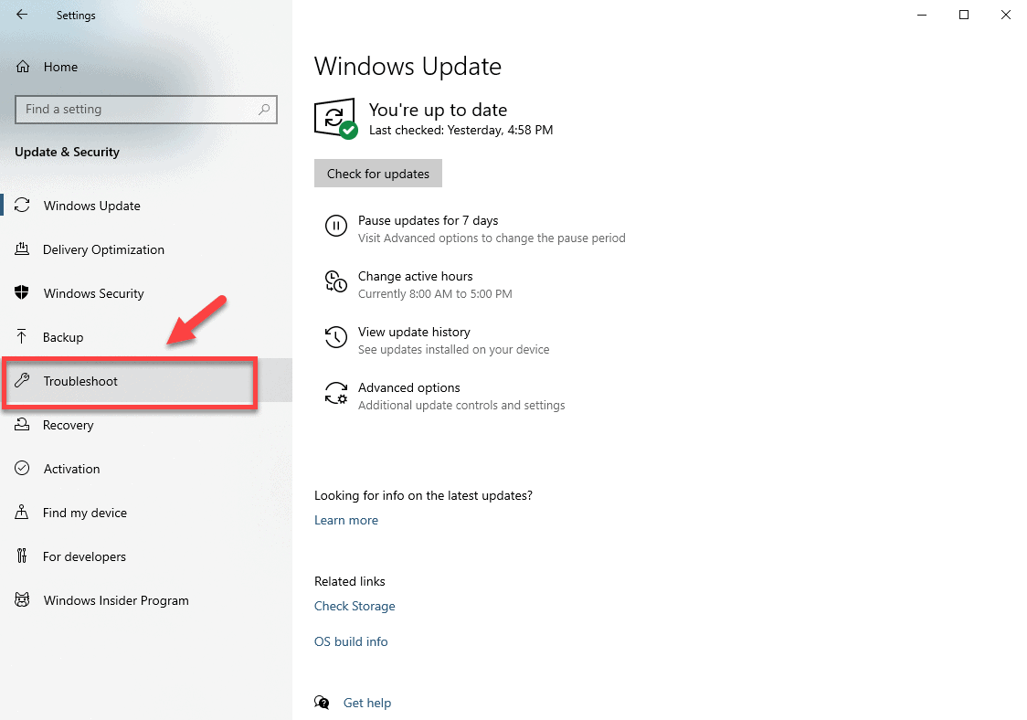Click 'Looking for info on the latest updates?' text
The height and width of the screenshot is (720, 1027).
coord(423,496)
